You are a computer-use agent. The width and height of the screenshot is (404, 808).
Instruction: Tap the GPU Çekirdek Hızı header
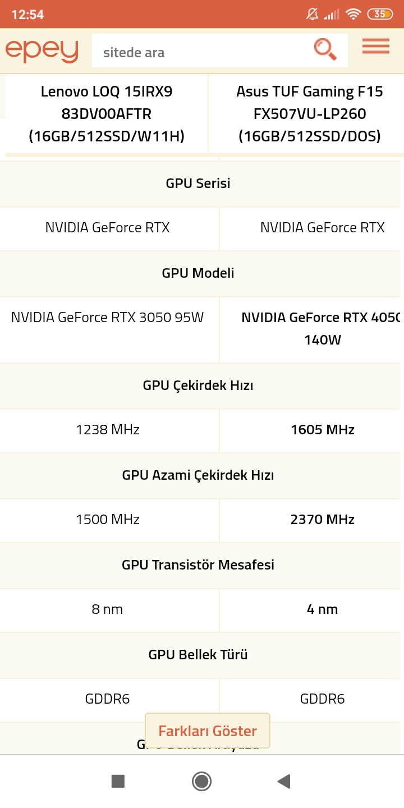click(198, 385)
